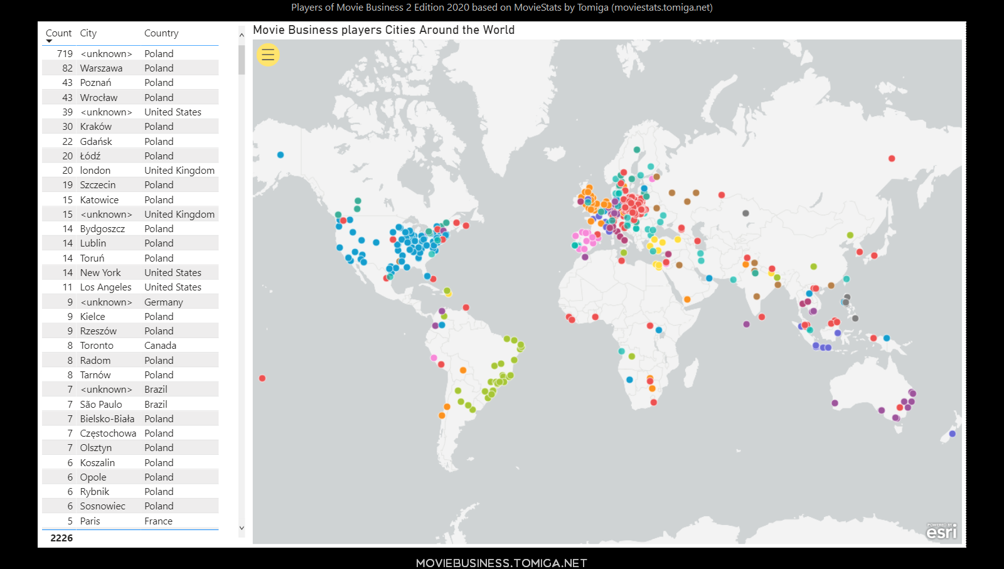Open the yellow hamburger map menu

(268, 55)
